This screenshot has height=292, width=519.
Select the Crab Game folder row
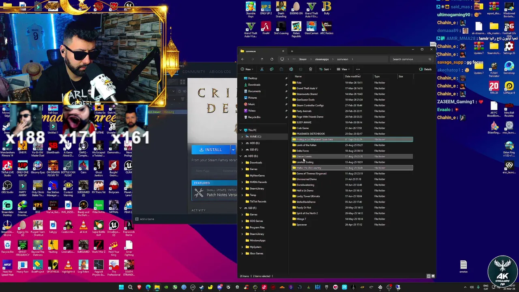[352, 128]
